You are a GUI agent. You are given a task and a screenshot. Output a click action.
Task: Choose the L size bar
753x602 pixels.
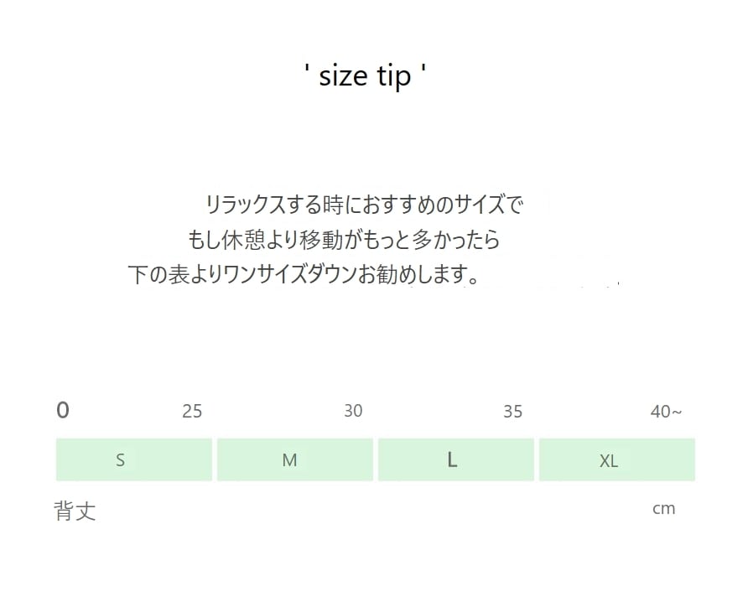pyautogui.click(x=456, y=459)
